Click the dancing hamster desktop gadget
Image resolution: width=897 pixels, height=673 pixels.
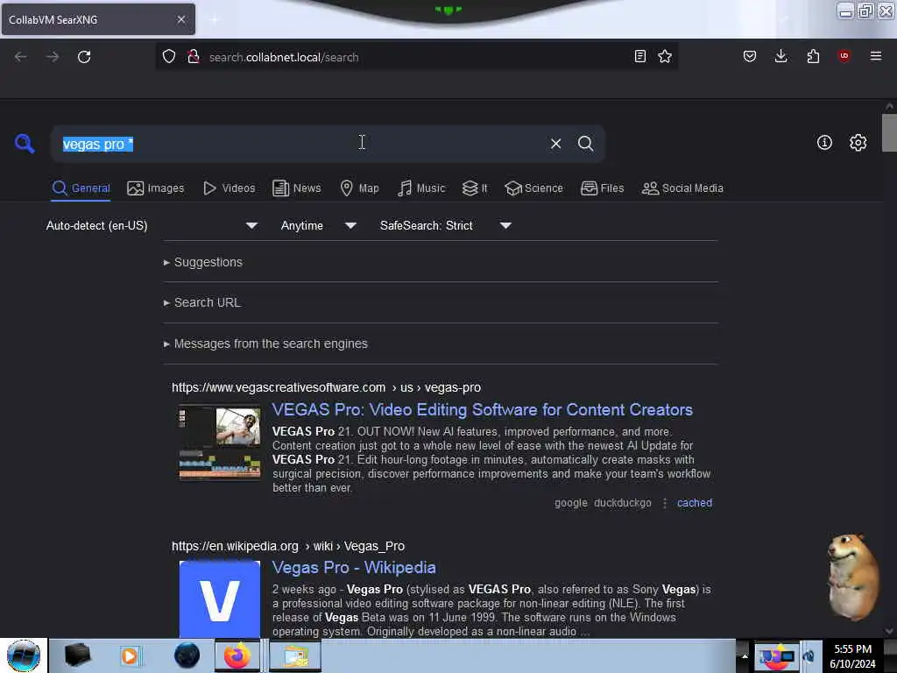[x=852, y=577]
